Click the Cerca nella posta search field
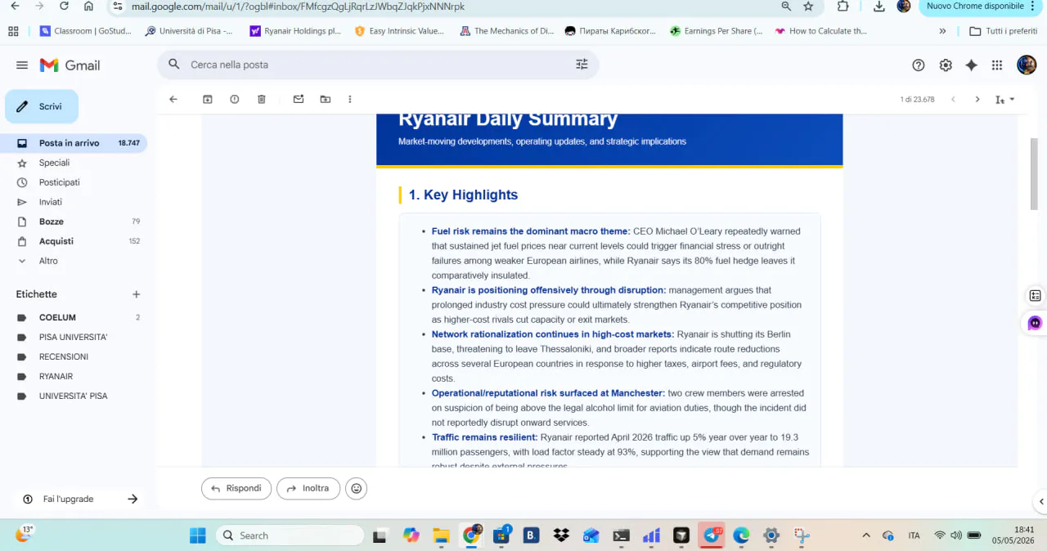The width and height of the screenshot is (1047, 551). pyautogui.click(x=376, y=65)
